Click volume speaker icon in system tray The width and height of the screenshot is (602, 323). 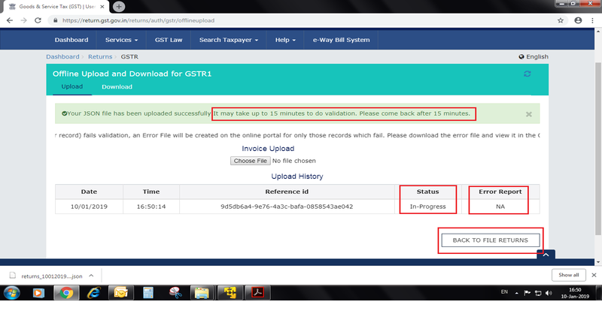pos(549,293)
